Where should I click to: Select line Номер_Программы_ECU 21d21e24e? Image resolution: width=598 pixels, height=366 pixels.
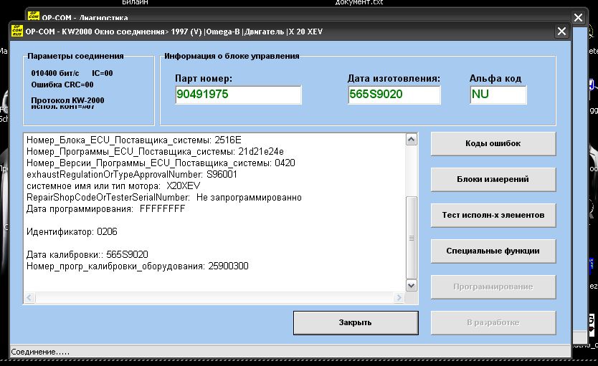coord(155,152)
